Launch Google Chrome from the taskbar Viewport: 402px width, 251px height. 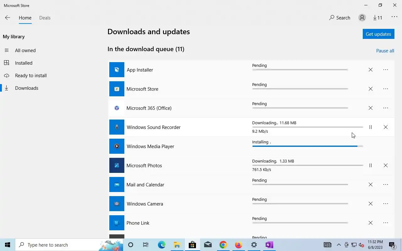tap(223, 245)
